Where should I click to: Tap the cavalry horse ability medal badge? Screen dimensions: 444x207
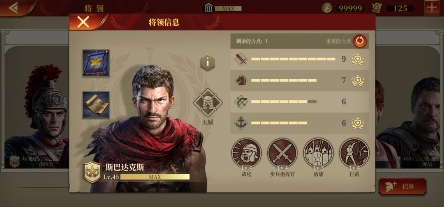pos(358,80)
